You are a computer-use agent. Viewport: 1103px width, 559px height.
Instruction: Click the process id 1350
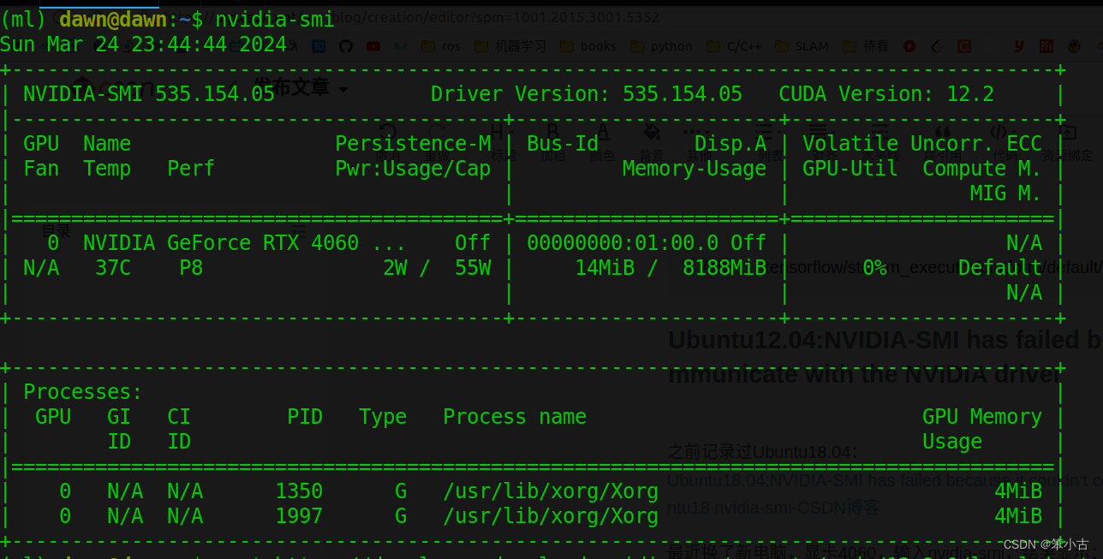(x=299, y=491)
